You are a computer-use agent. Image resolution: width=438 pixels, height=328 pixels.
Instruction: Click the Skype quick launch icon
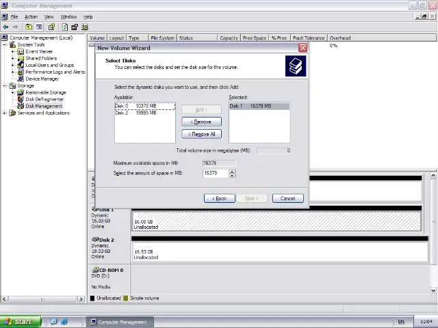(54, 322)
